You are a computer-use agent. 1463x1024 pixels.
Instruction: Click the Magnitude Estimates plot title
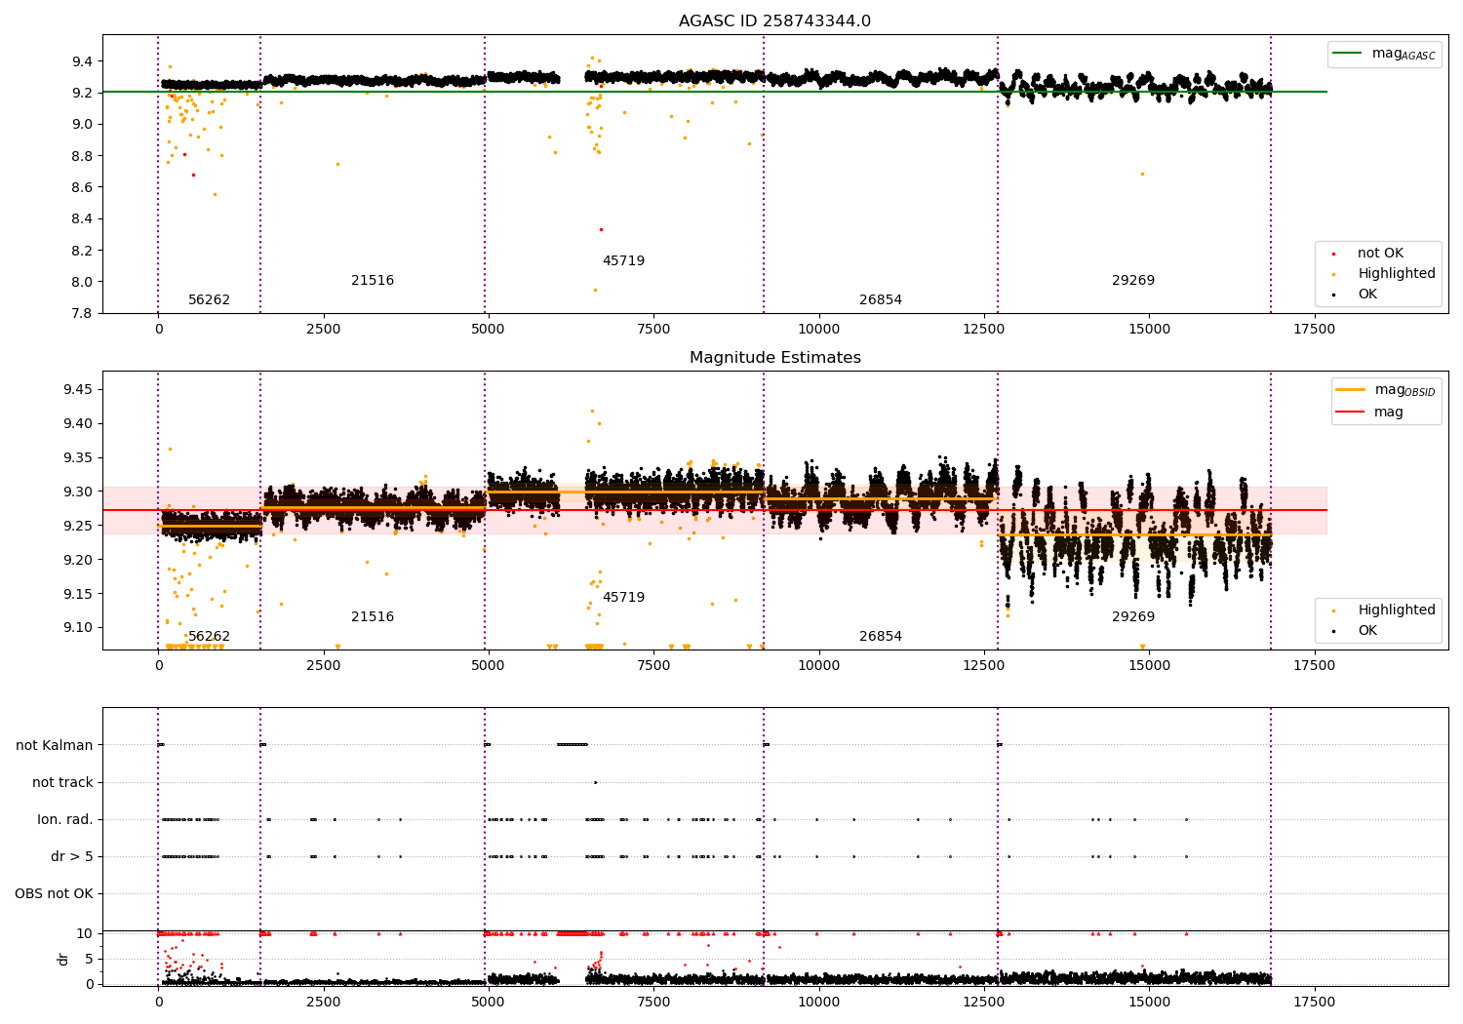pos(774,358)
